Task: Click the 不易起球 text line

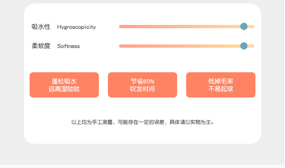Action: [x=221, y=89]
